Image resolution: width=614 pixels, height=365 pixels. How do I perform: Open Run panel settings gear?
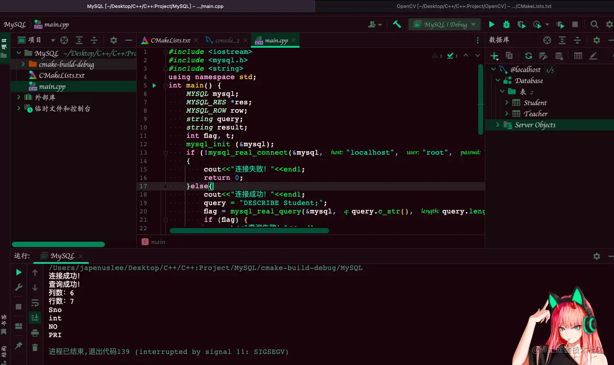597,256
